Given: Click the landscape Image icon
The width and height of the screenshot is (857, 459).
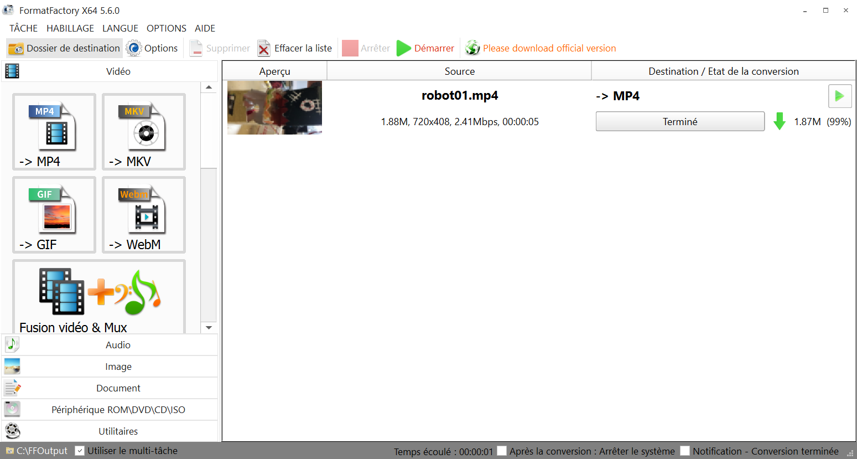Looking at the screenshot, I should 12,366.
